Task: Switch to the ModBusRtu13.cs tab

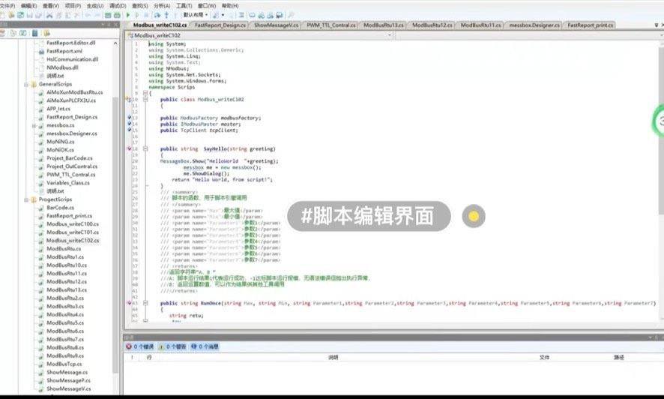Action: (x=383, y=25)
